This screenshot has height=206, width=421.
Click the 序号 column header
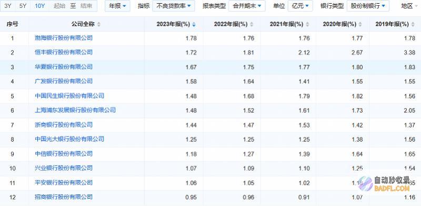(12, 24)
